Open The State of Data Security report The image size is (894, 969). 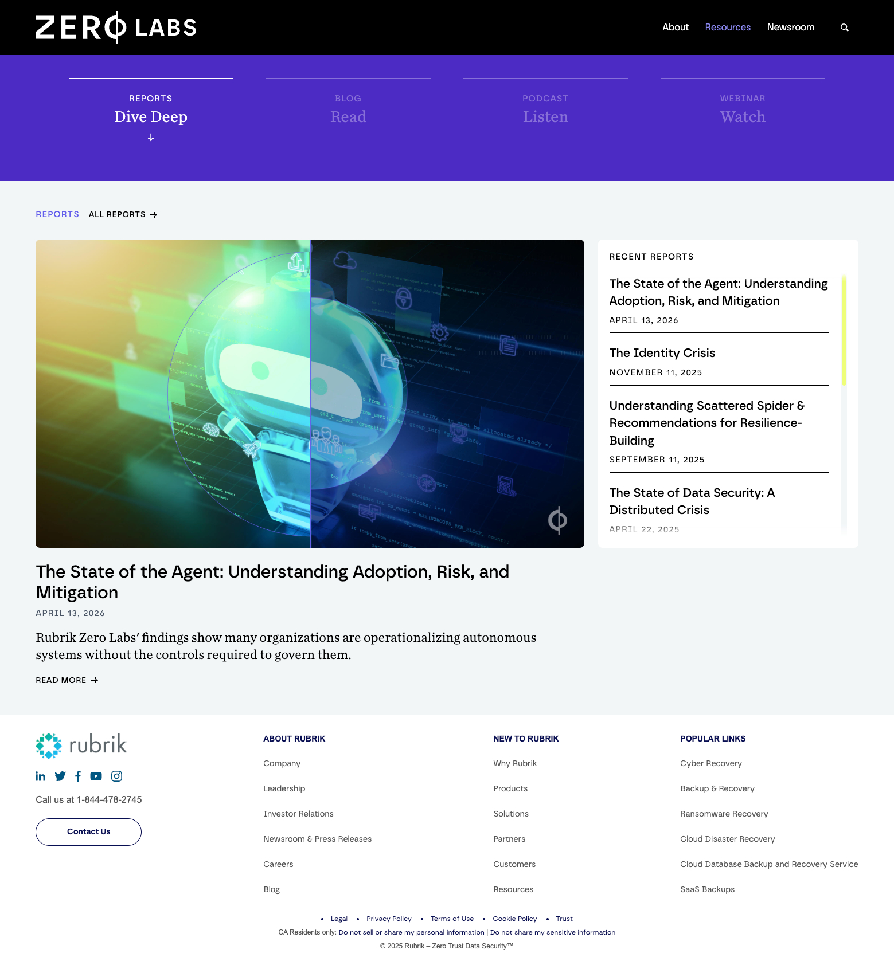pos(692,501)
